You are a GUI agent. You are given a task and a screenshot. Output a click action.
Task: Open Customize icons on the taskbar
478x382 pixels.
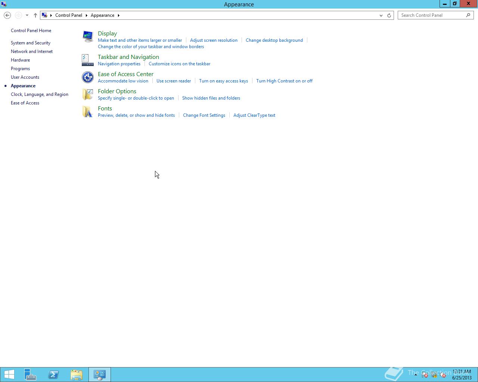pos(179,64)
